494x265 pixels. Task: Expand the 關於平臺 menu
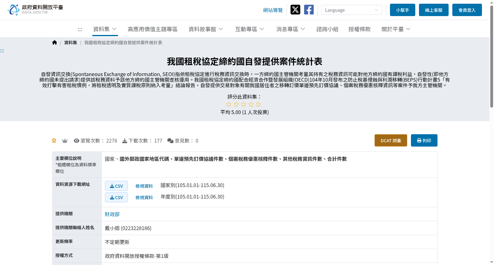click(396, 29)
